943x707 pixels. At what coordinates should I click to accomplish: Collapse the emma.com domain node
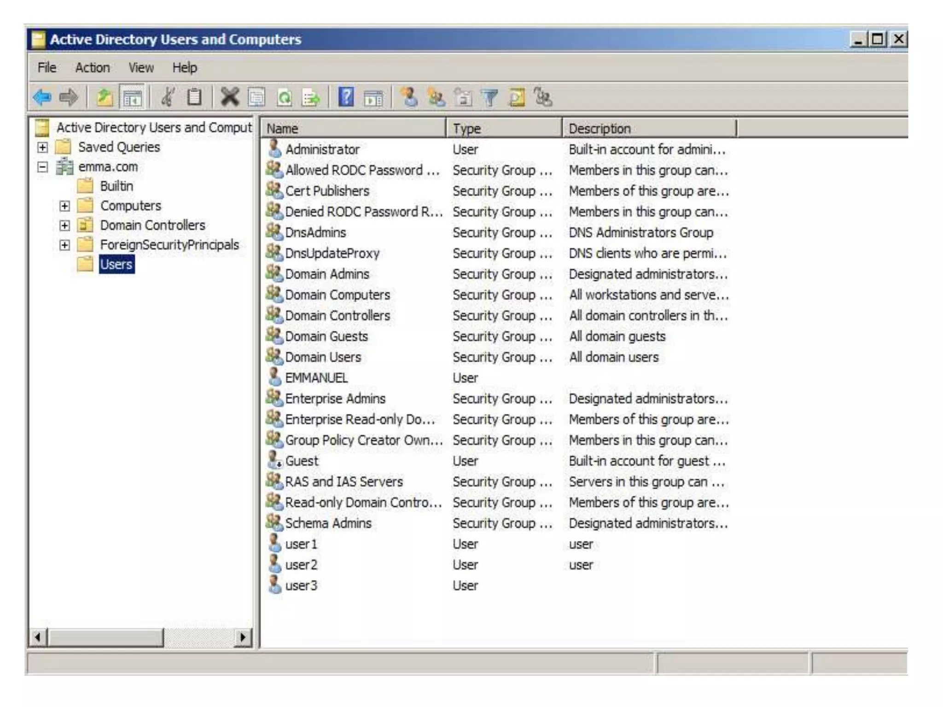(x=42, y=167)
